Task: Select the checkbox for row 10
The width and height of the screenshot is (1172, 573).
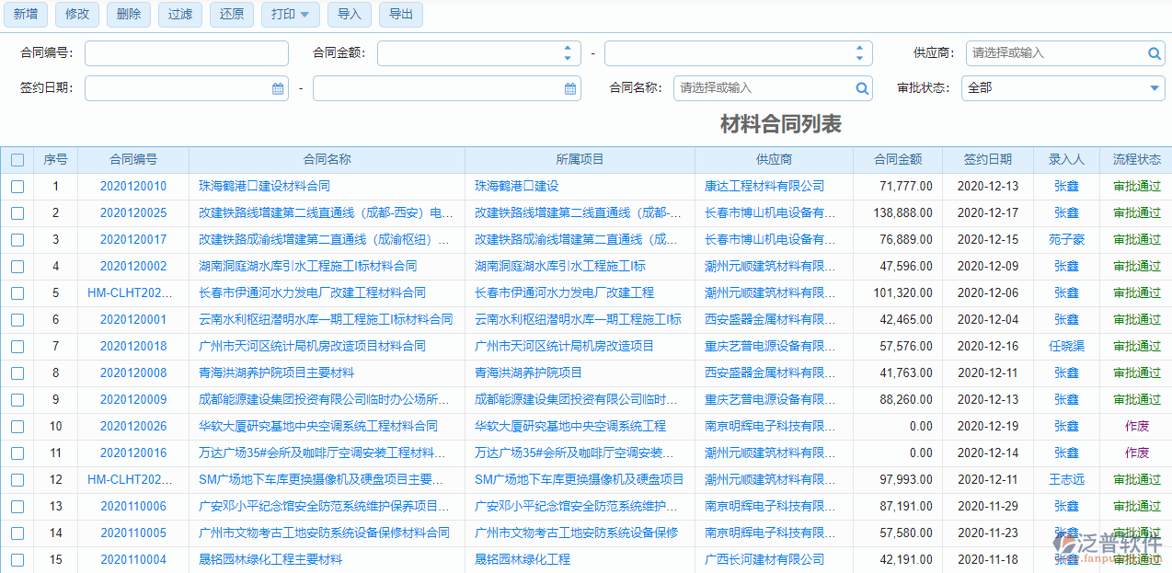Action: tap(17, 427)
